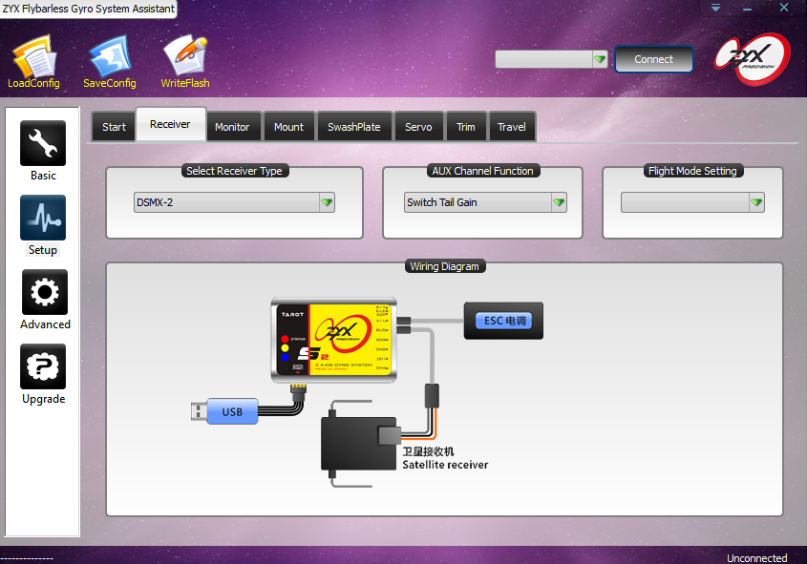Click the WriteFlash pencil icon
The width and height of the screenshot is (807, 564).
pyautogui.click(x=184, y=55)
